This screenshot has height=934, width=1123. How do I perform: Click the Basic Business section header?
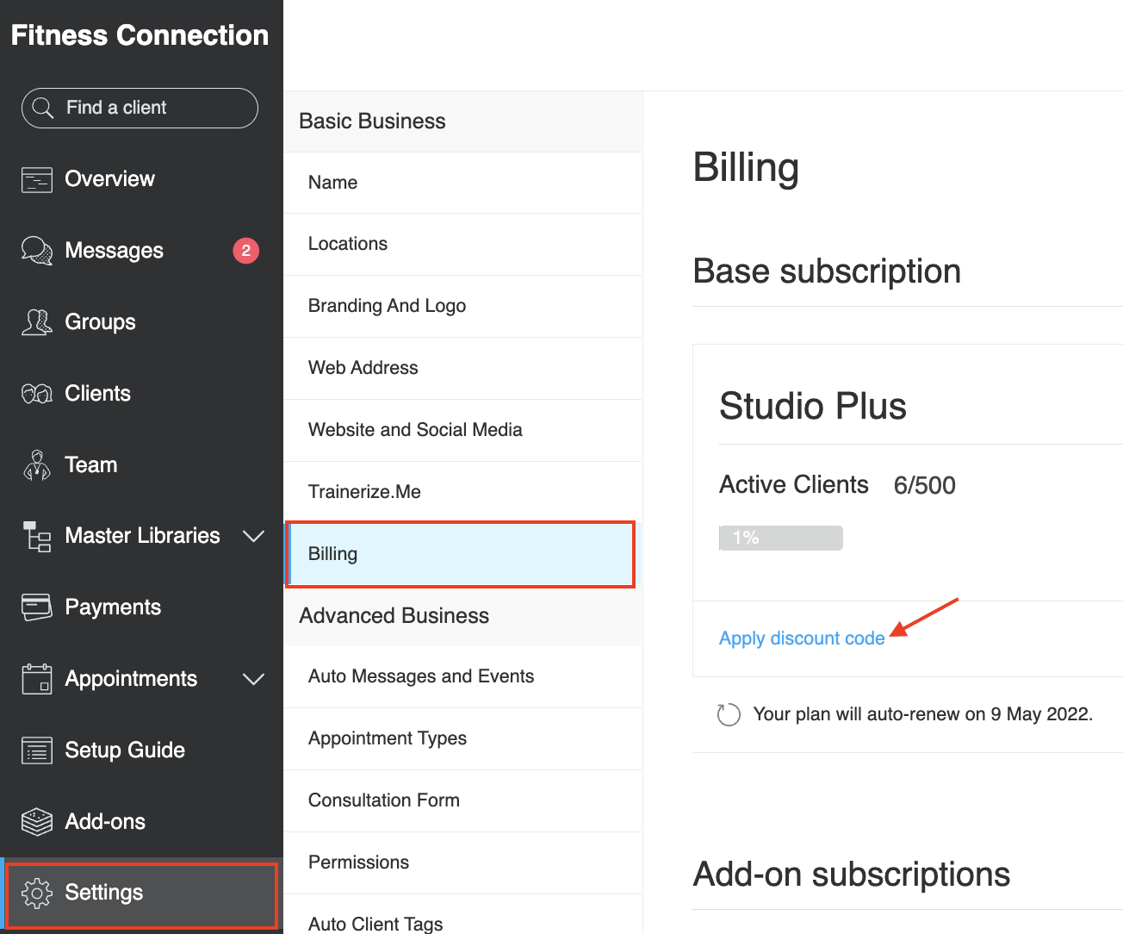point(463,121)
